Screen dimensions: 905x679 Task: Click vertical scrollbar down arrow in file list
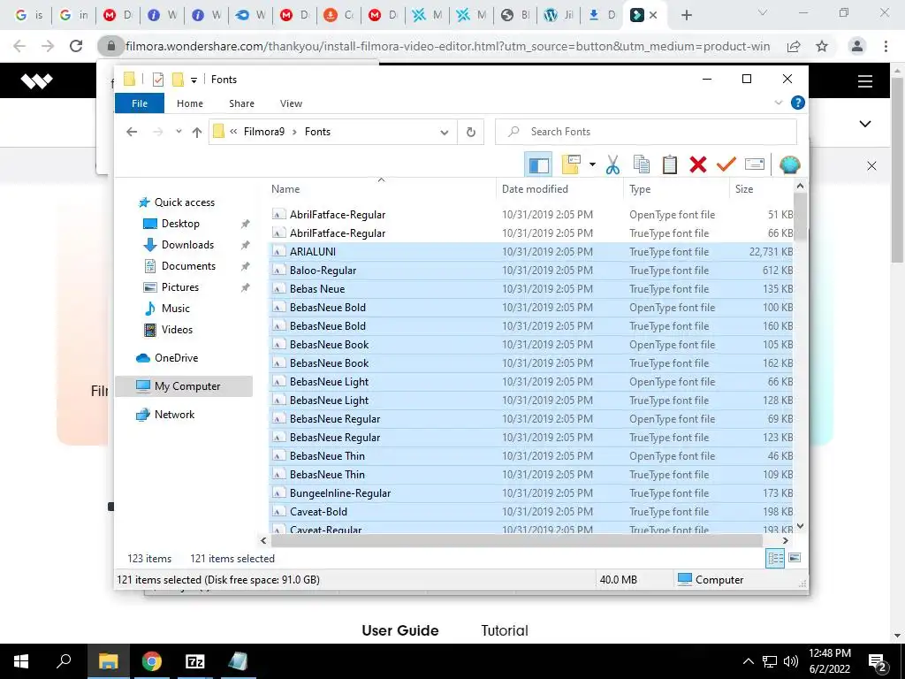(800, 526)
